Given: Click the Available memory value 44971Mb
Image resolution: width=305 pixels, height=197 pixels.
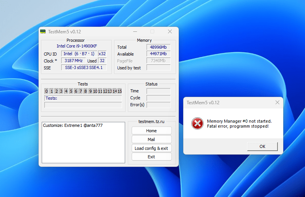Looking at the screenshot, I should click(158, 54).
